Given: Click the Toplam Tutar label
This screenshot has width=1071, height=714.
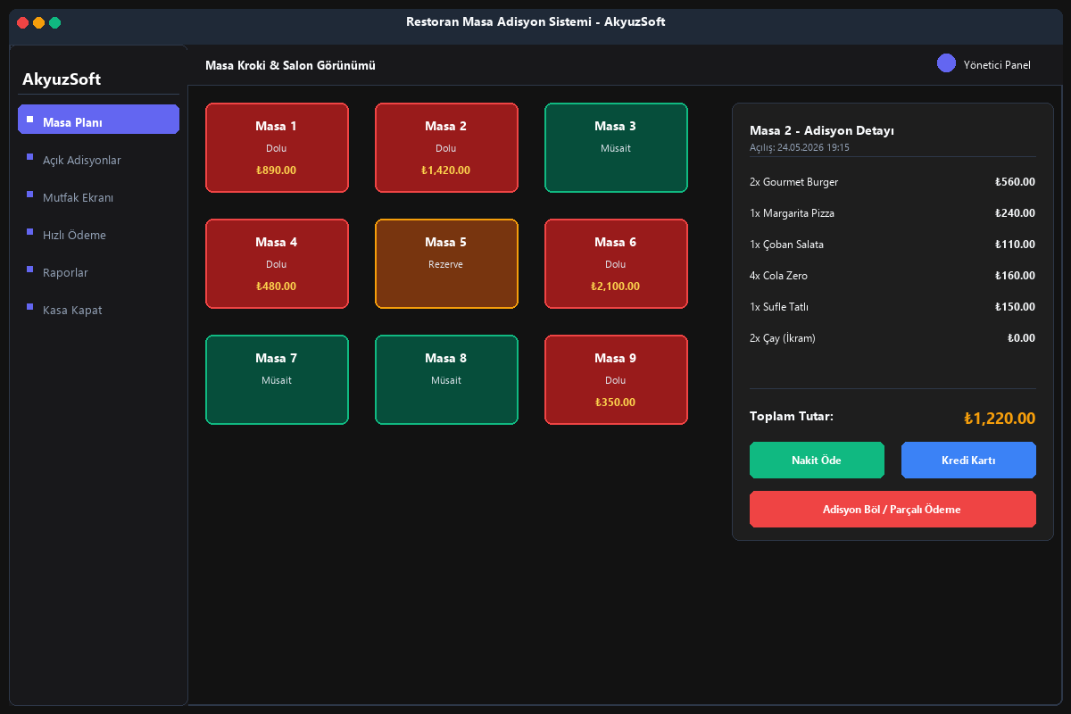Looking at the screenshot, I should point(792,416).
